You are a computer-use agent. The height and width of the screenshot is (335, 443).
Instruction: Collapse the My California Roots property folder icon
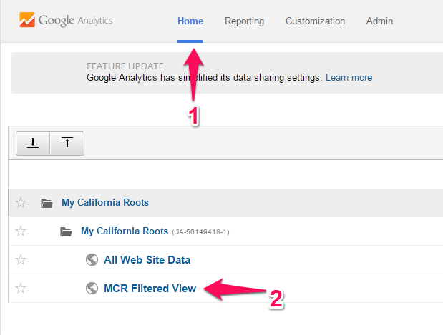pos(66,231)
